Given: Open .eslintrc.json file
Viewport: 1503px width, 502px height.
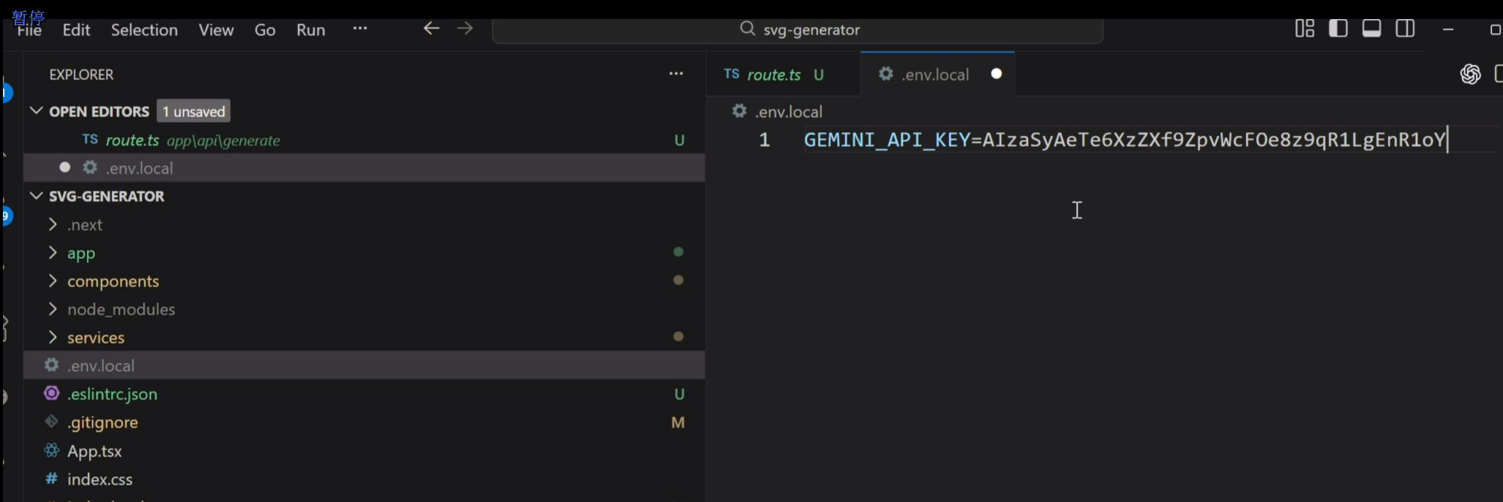Looking at the screenshot, I should [364, 394].
